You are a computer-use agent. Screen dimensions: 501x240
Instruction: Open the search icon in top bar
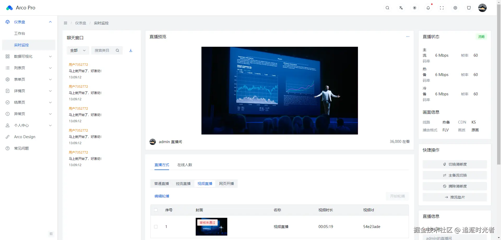pos(387,8)
